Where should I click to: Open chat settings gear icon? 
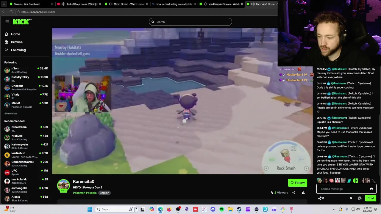tap(351, 198)
